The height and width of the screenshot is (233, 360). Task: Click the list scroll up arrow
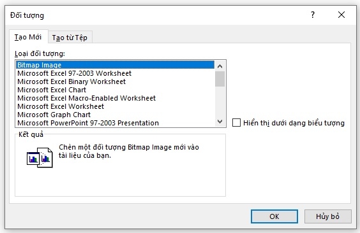click(x=220, y=66)
